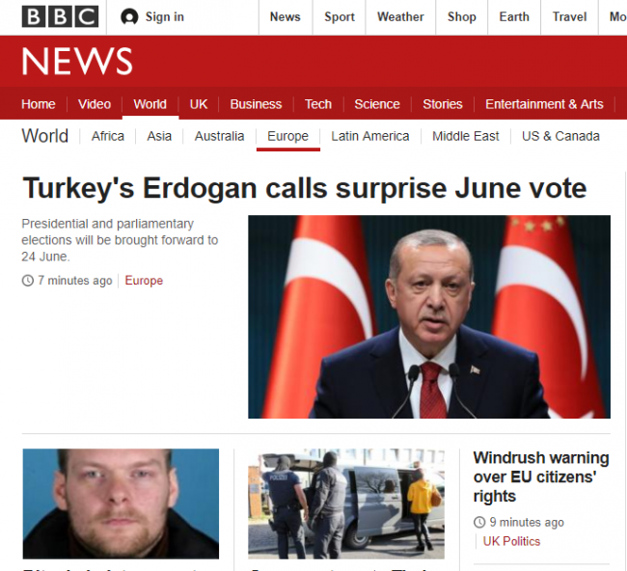Open the Sport section in top bar
Screen dimensions: 627x571
coord(340,16)
